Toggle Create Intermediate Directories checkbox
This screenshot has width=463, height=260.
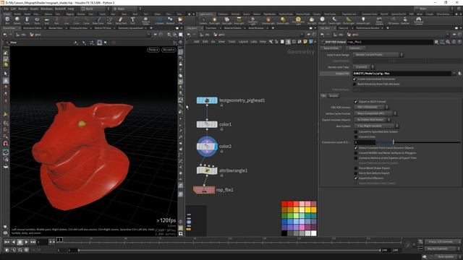[x=354, y=79]
